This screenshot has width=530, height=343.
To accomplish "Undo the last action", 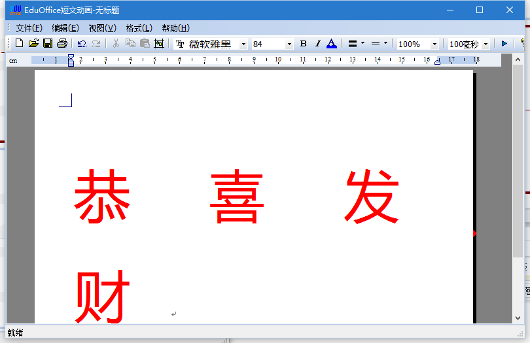I will pos(82,44).
